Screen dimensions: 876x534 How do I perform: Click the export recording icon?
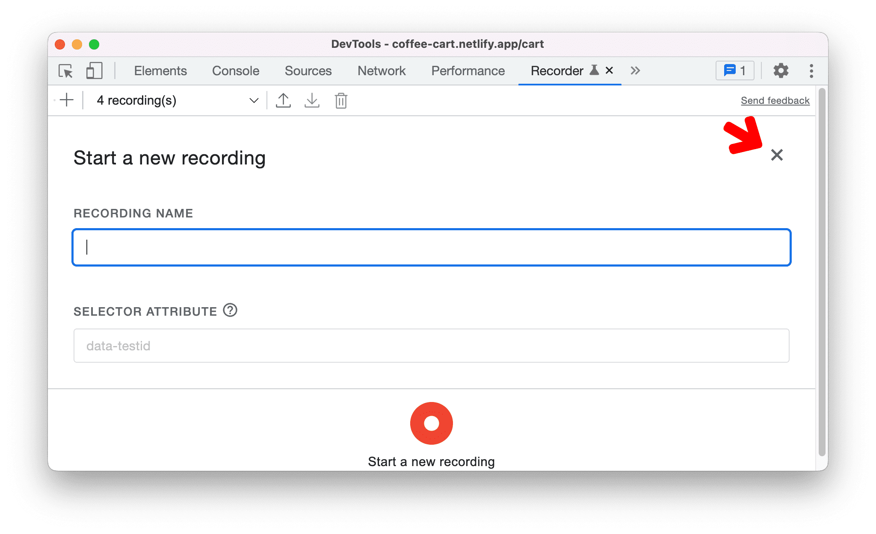click(x=282, y=100)
